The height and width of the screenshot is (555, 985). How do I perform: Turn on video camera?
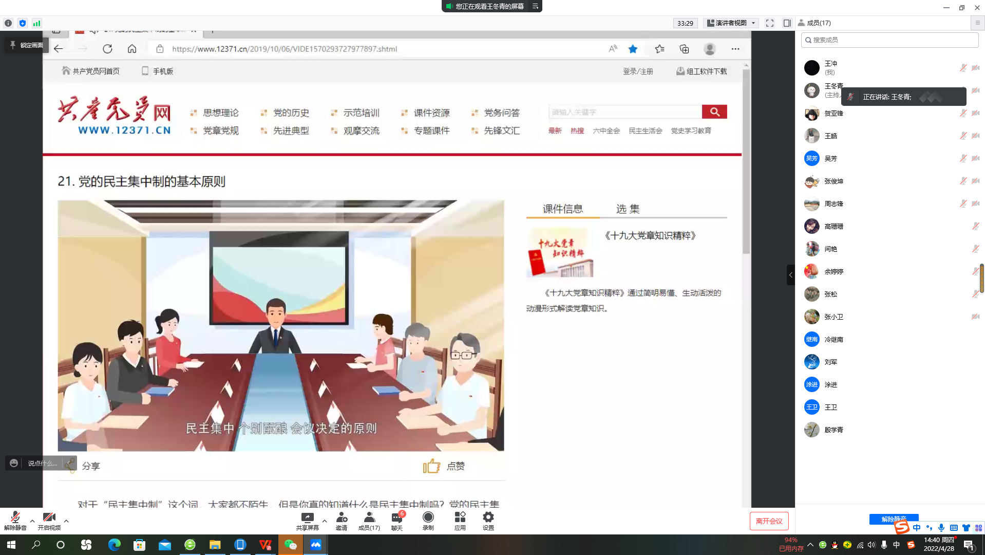(49, 520)
